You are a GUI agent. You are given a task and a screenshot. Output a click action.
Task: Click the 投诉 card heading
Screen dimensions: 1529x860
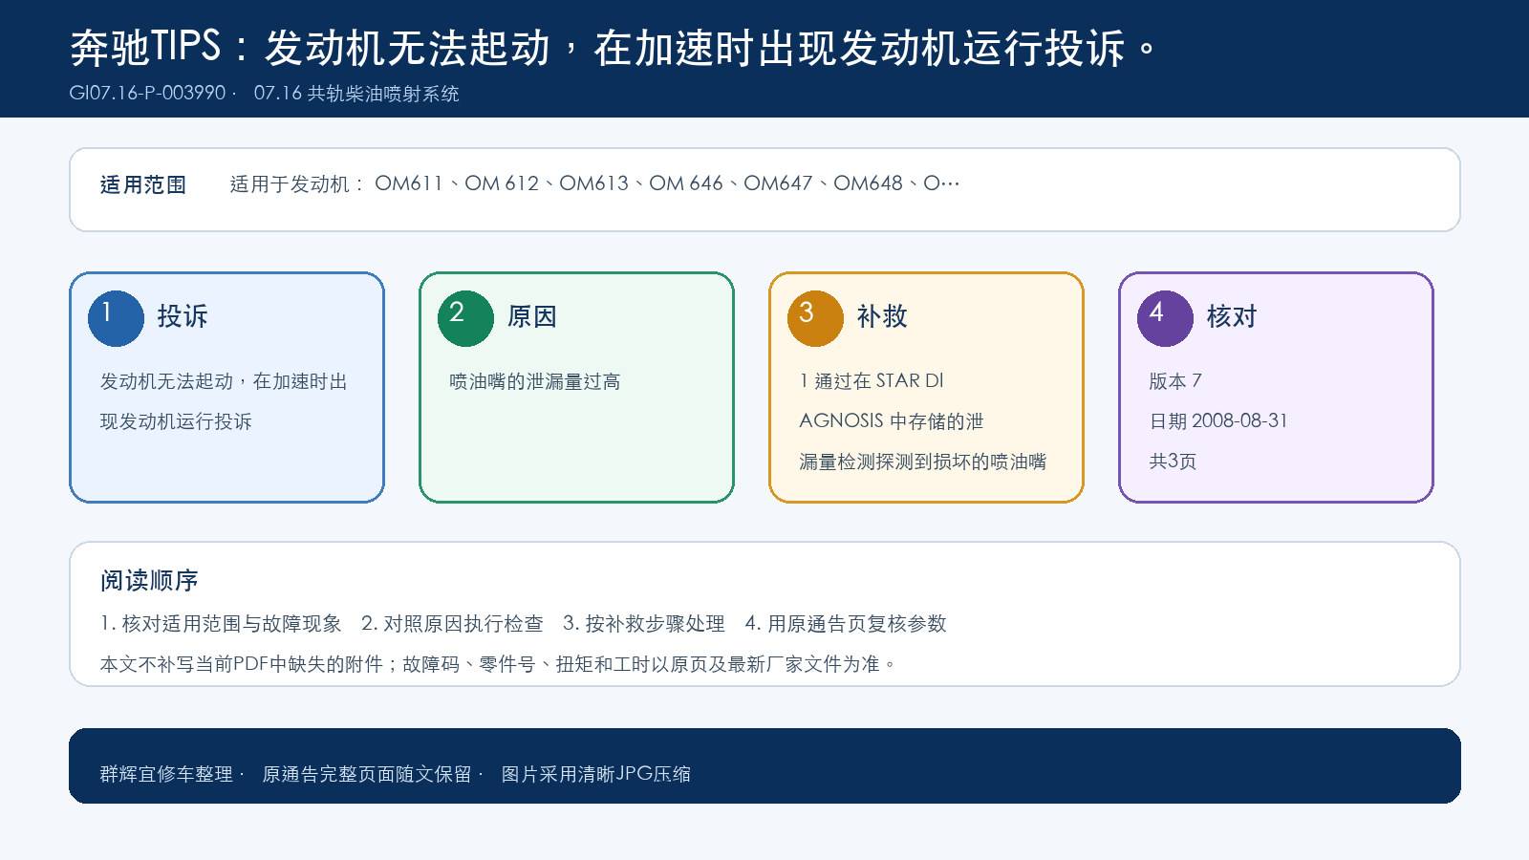(x=183, y=316)
